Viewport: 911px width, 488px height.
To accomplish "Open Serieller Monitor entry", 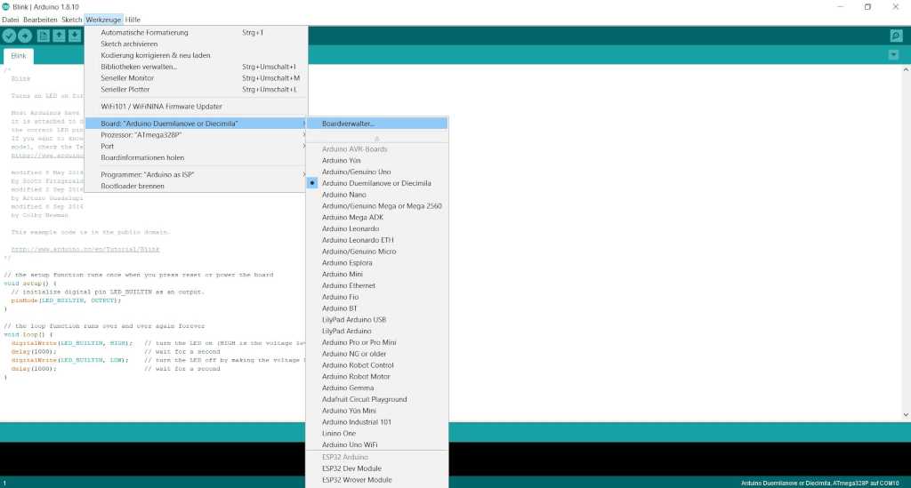I will tap(197, 77).
